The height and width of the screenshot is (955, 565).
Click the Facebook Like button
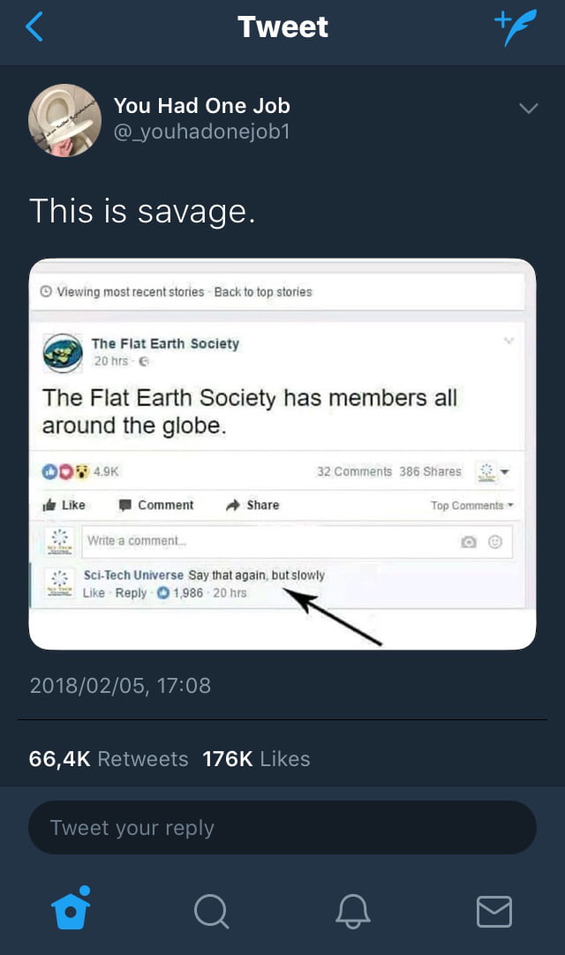point(64,505)
